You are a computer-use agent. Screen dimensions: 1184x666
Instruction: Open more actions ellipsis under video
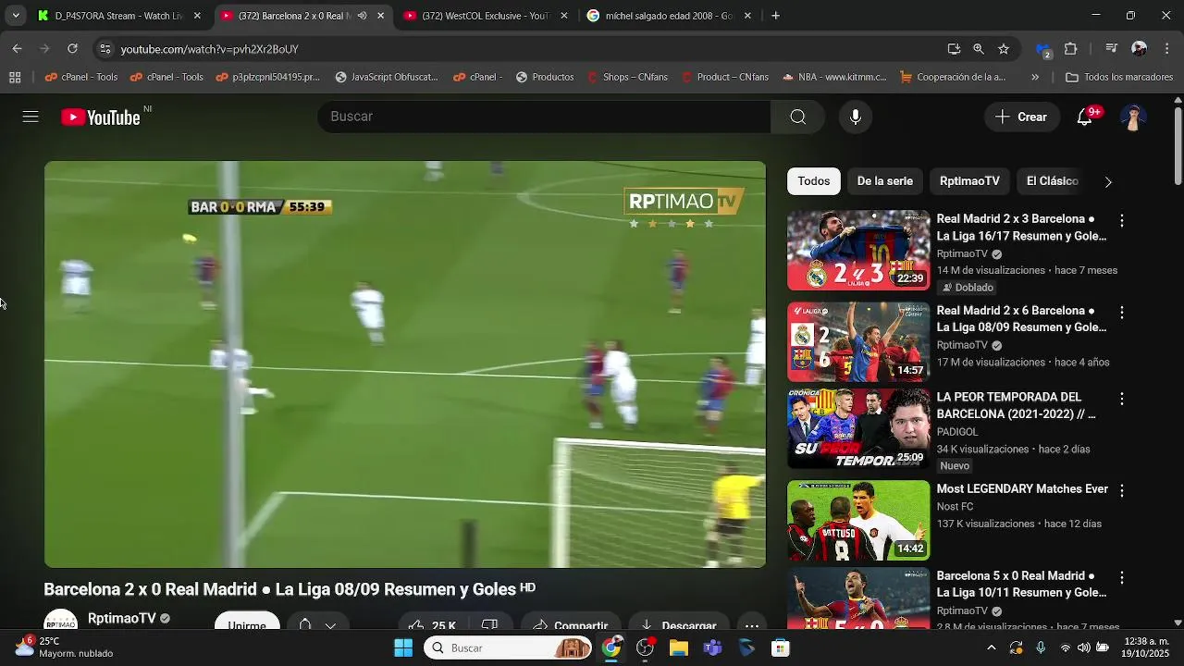point(752,624)
